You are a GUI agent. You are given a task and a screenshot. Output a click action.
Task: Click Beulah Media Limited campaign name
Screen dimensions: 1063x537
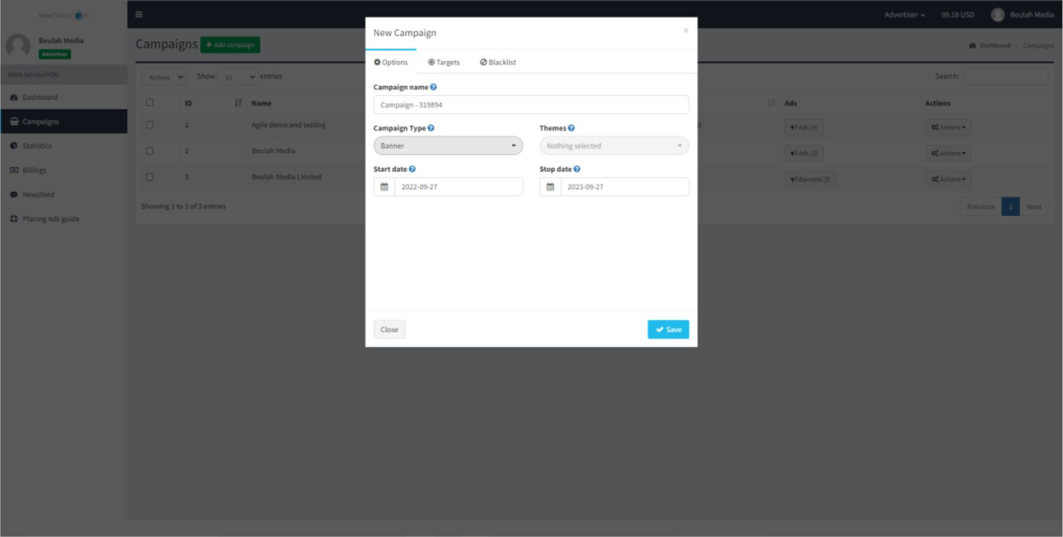(x=286, y=177)
